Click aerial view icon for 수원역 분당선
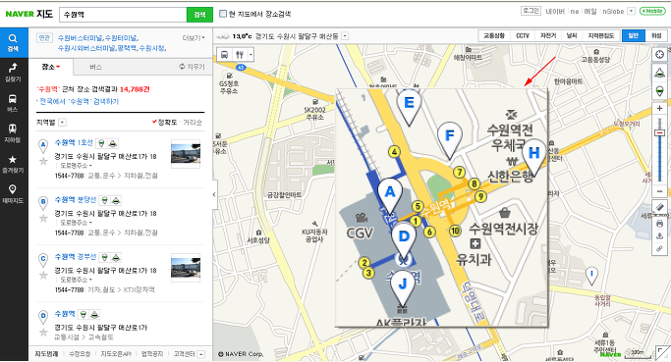 click(x=116, y=200)
